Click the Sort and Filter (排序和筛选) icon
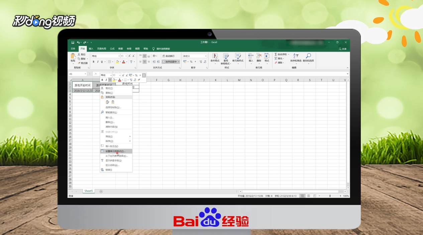The width and height of the screenshot is (423, 235). [296, 56]
